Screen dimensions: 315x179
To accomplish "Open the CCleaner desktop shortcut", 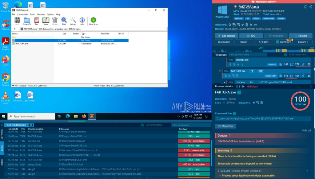I will click(x=6, y=25).
